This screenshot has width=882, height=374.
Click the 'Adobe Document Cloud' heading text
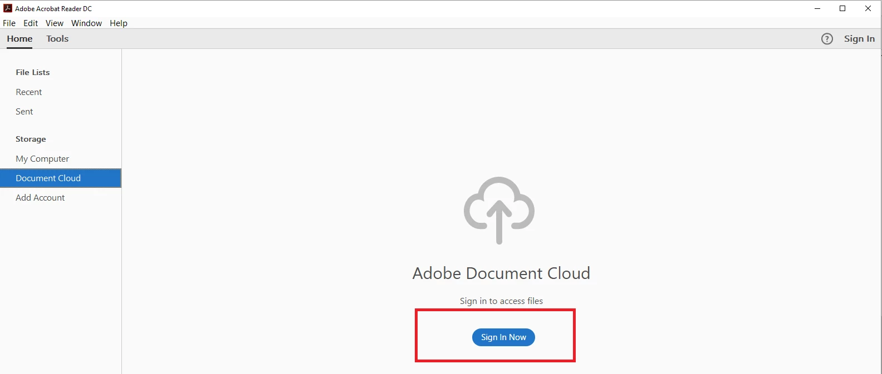[501, 273]
